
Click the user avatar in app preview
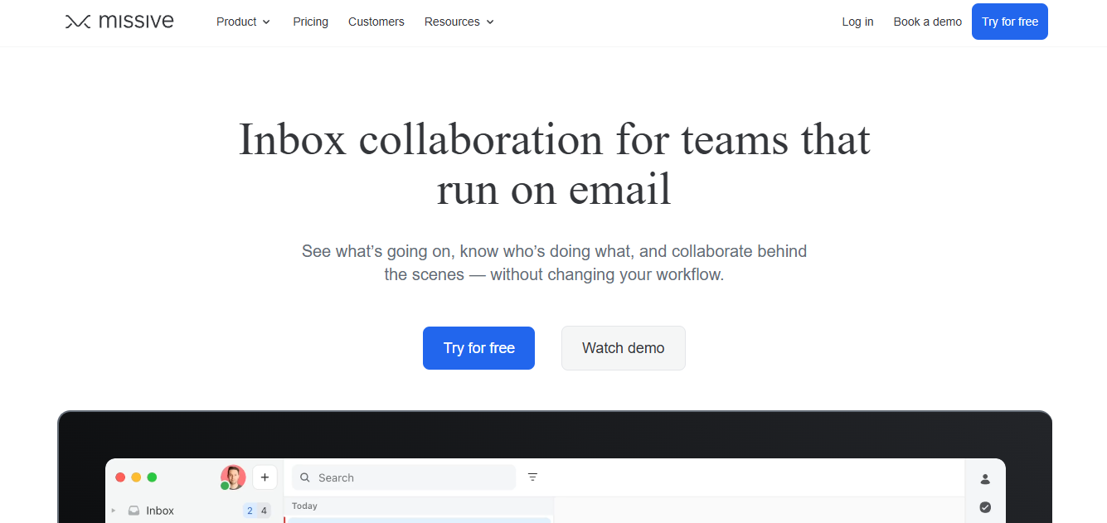tap(233, 477)
